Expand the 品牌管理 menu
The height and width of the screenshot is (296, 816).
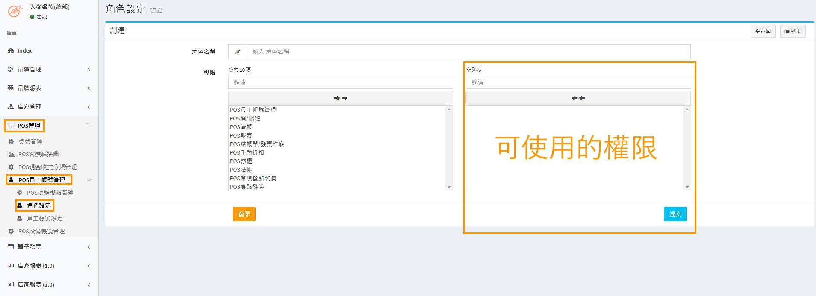[x=49, y=69]
